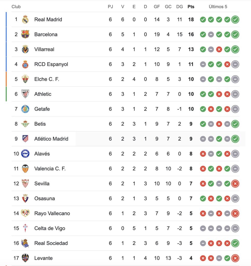Click Barcelona's 16 points value

coord(191,34)
